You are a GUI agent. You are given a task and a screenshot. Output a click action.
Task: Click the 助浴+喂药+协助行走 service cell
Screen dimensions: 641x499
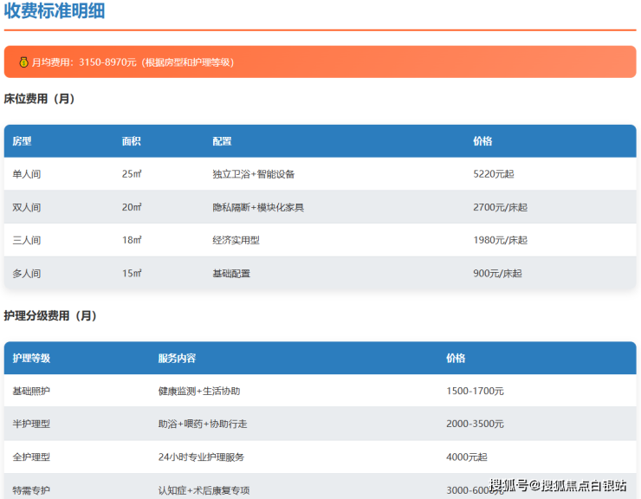coord(201,424)
